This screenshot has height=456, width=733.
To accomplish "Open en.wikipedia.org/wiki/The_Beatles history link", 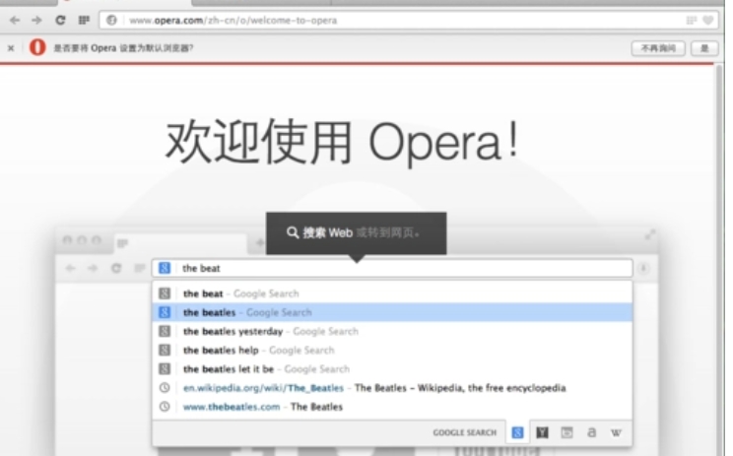I will (x=392, y=388).
